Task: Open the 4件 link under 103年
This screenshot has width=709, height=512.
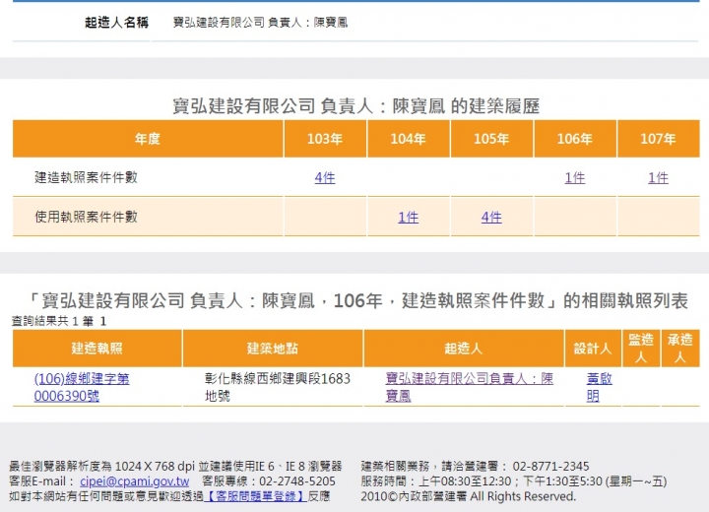Action: click(x=325, y=177)
